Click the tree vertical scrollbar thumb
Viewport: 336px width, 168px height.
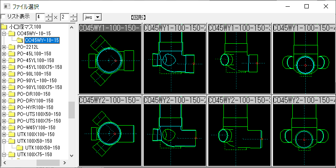(x=71, y=110)
